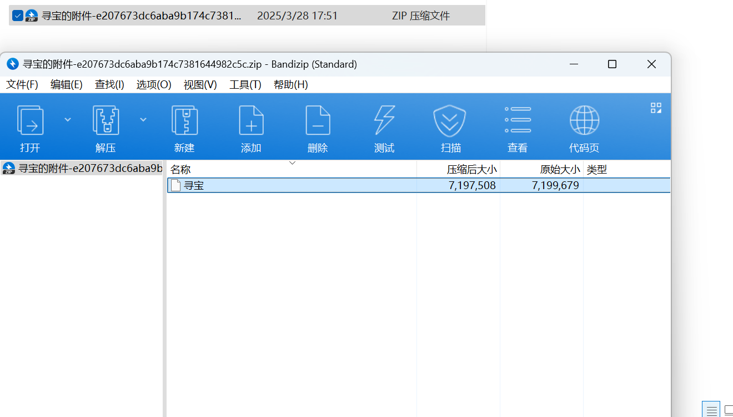This screenshot has height=417, width=733.
Task: Click the Extract (解压) toolbar icon
Action: [106, 120]
